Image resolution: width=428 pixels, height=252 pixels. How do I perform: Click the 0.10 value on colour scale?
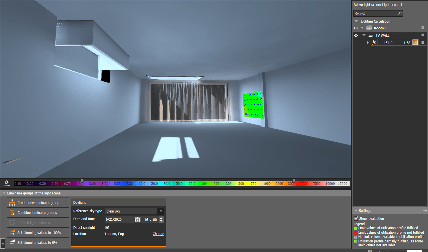point(18,184)
